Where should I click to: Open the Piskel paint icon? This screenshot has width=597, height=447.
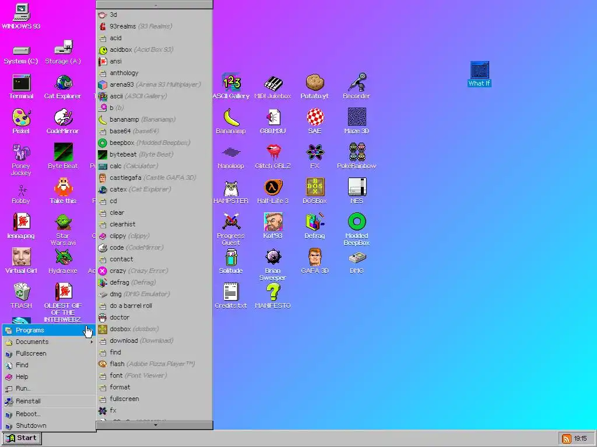pyautogui.click(x=21, y=122)
